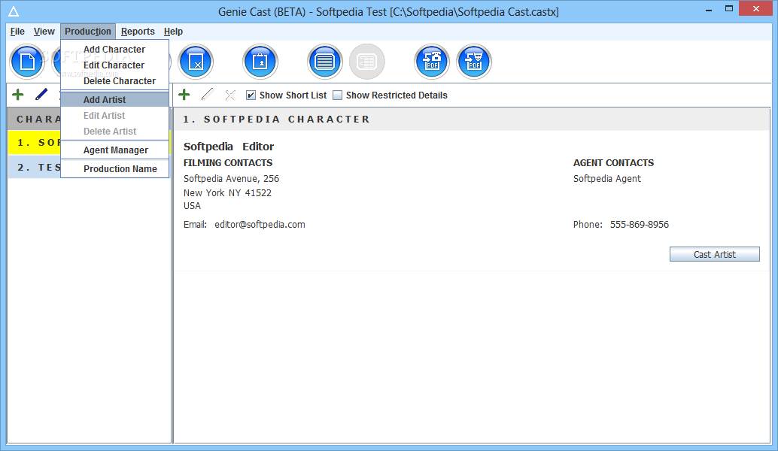The image size is (778, 451).
Task: Choose Add Character from Production menu
Action: click(x=114, y=50)
